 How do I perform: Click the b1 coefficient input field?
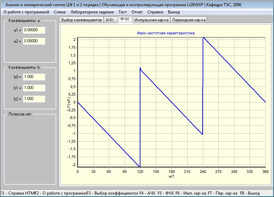[x=34, y=88]
